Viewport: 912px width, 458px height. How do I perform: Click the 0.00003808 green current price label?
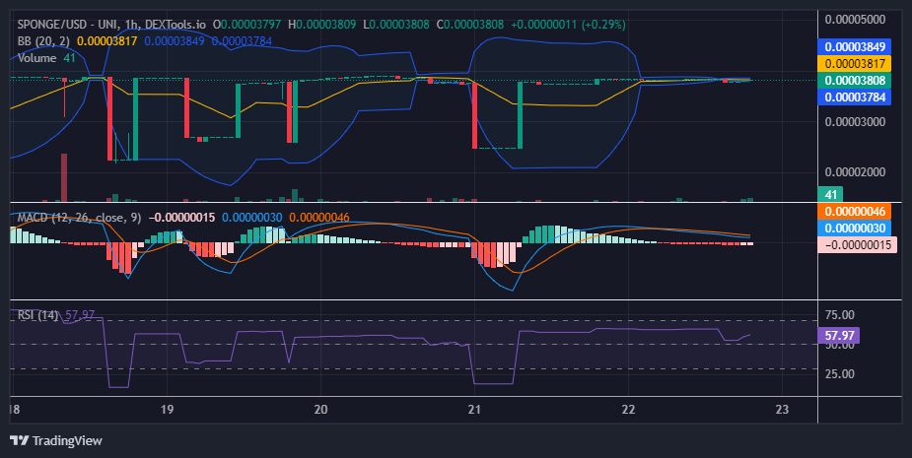pos(855,80)
